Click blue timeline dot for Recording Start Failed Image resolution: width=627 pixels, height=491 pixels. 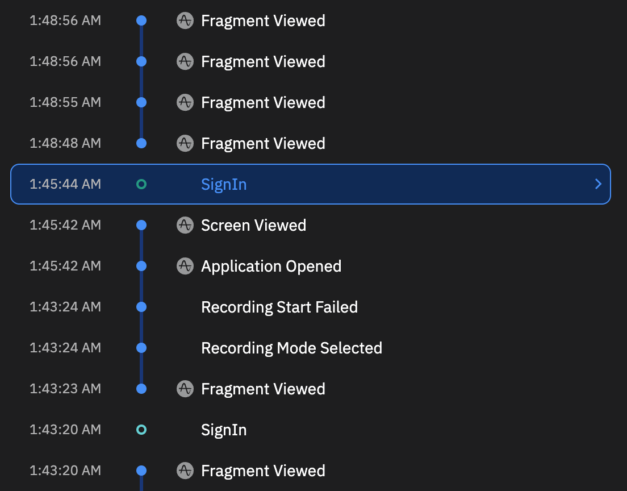[141, 307]
